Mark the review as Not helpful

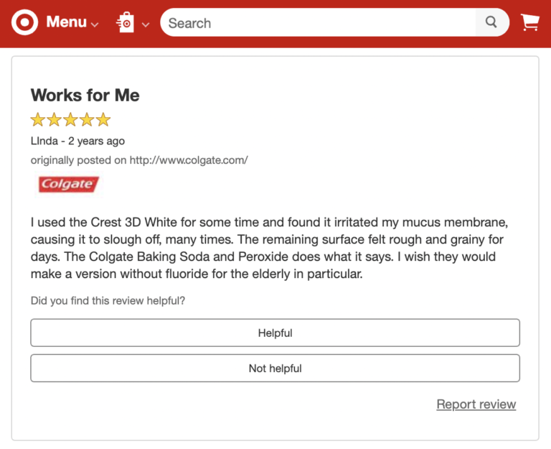tap(275, 368)
